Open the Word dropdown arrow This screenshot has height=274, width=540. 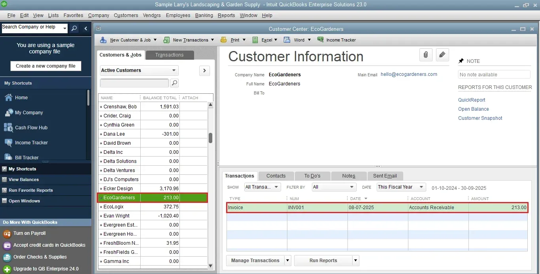pyautogui.click(x=309, y=40)
